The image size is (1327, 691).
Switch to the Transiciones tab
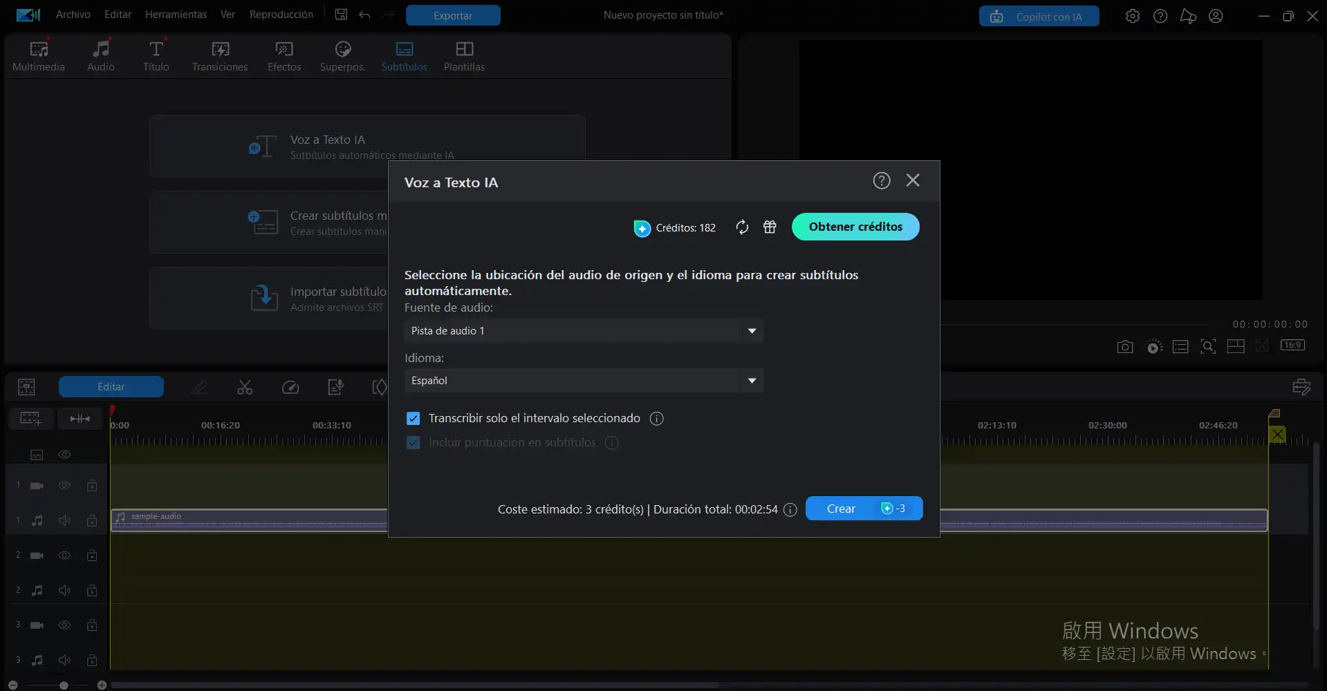[220, 57]
